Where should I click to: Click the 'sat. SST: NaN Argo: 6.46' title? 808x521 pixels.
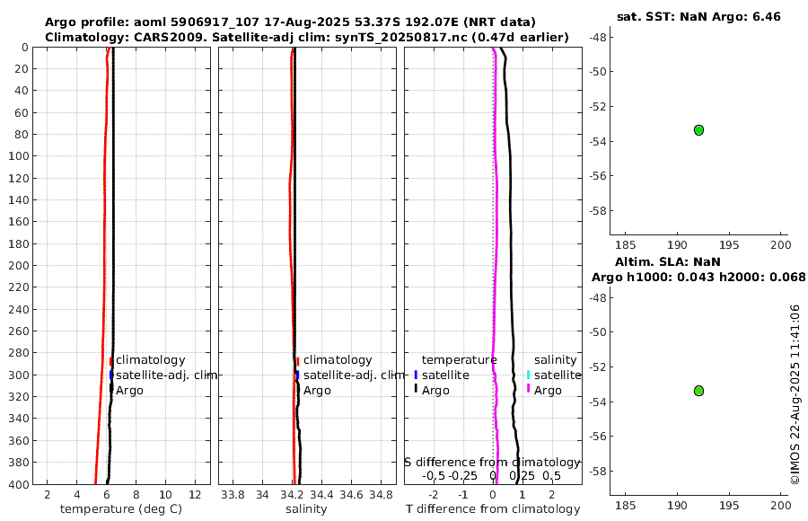click(698, 16)
